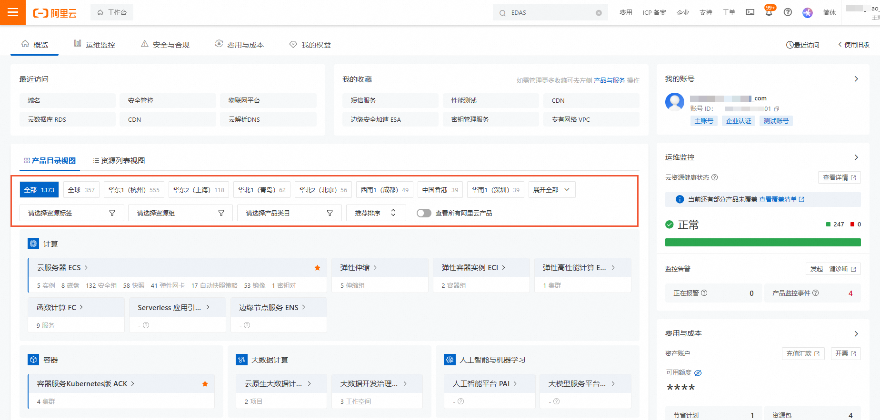Click help icon under large model service platform

557,401
